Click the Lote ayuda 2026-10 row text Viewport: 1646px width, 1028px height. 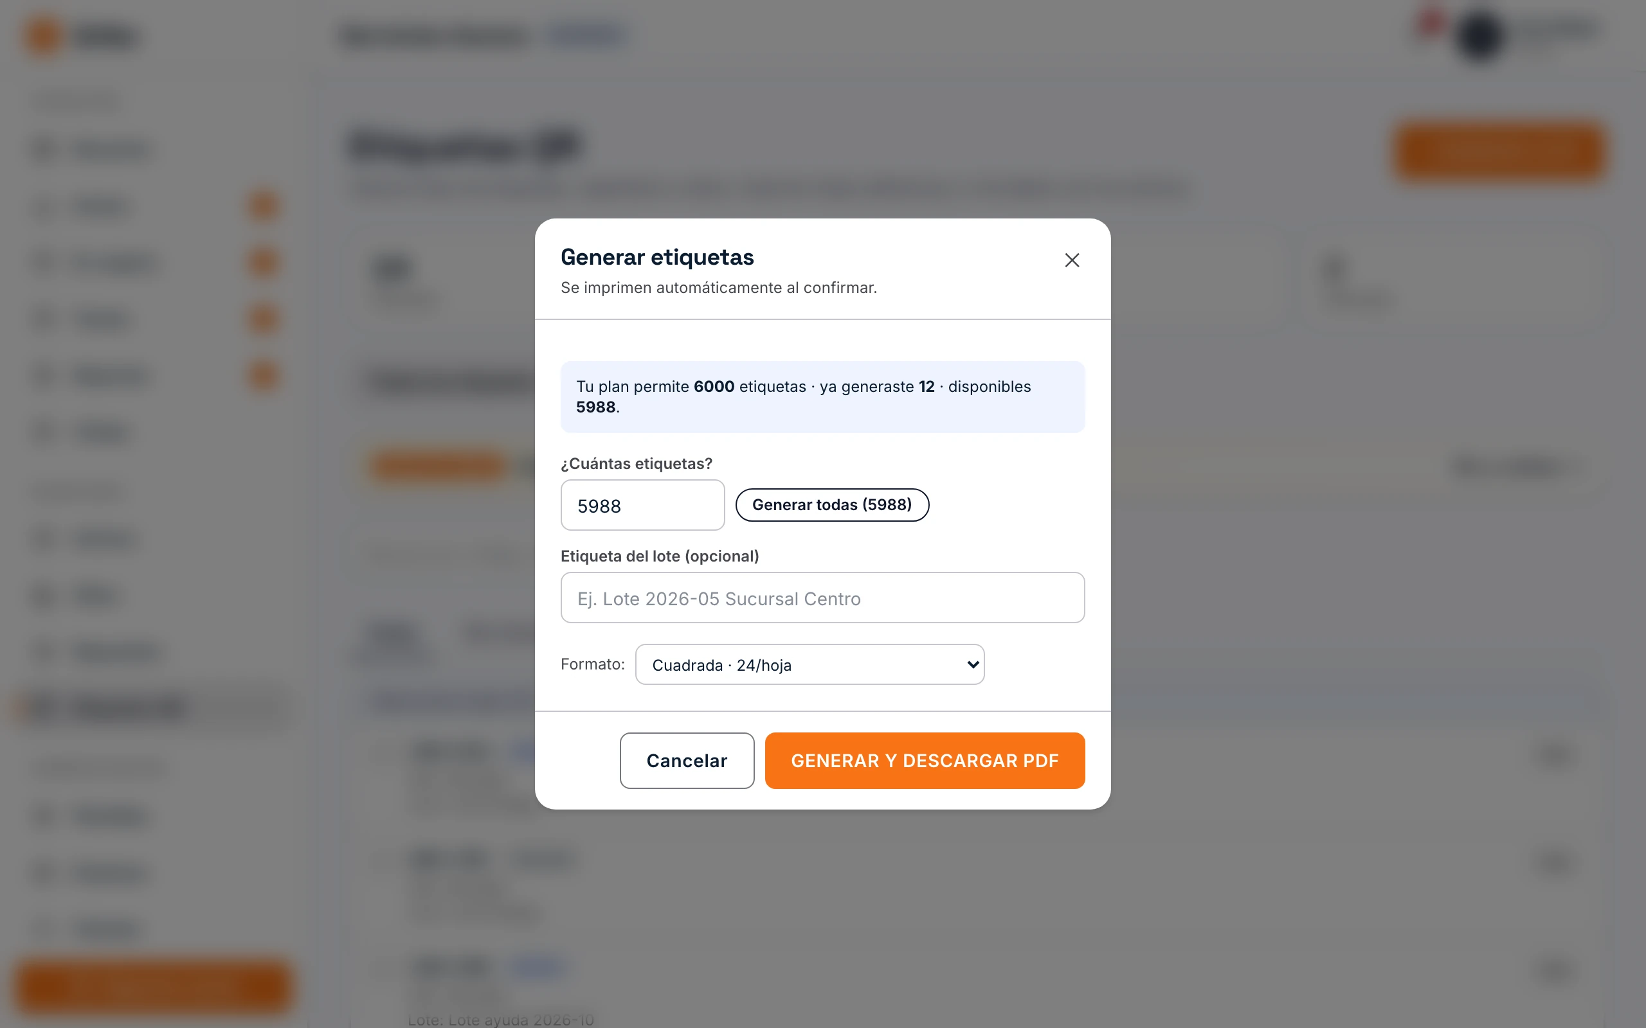coord(501,1020)
